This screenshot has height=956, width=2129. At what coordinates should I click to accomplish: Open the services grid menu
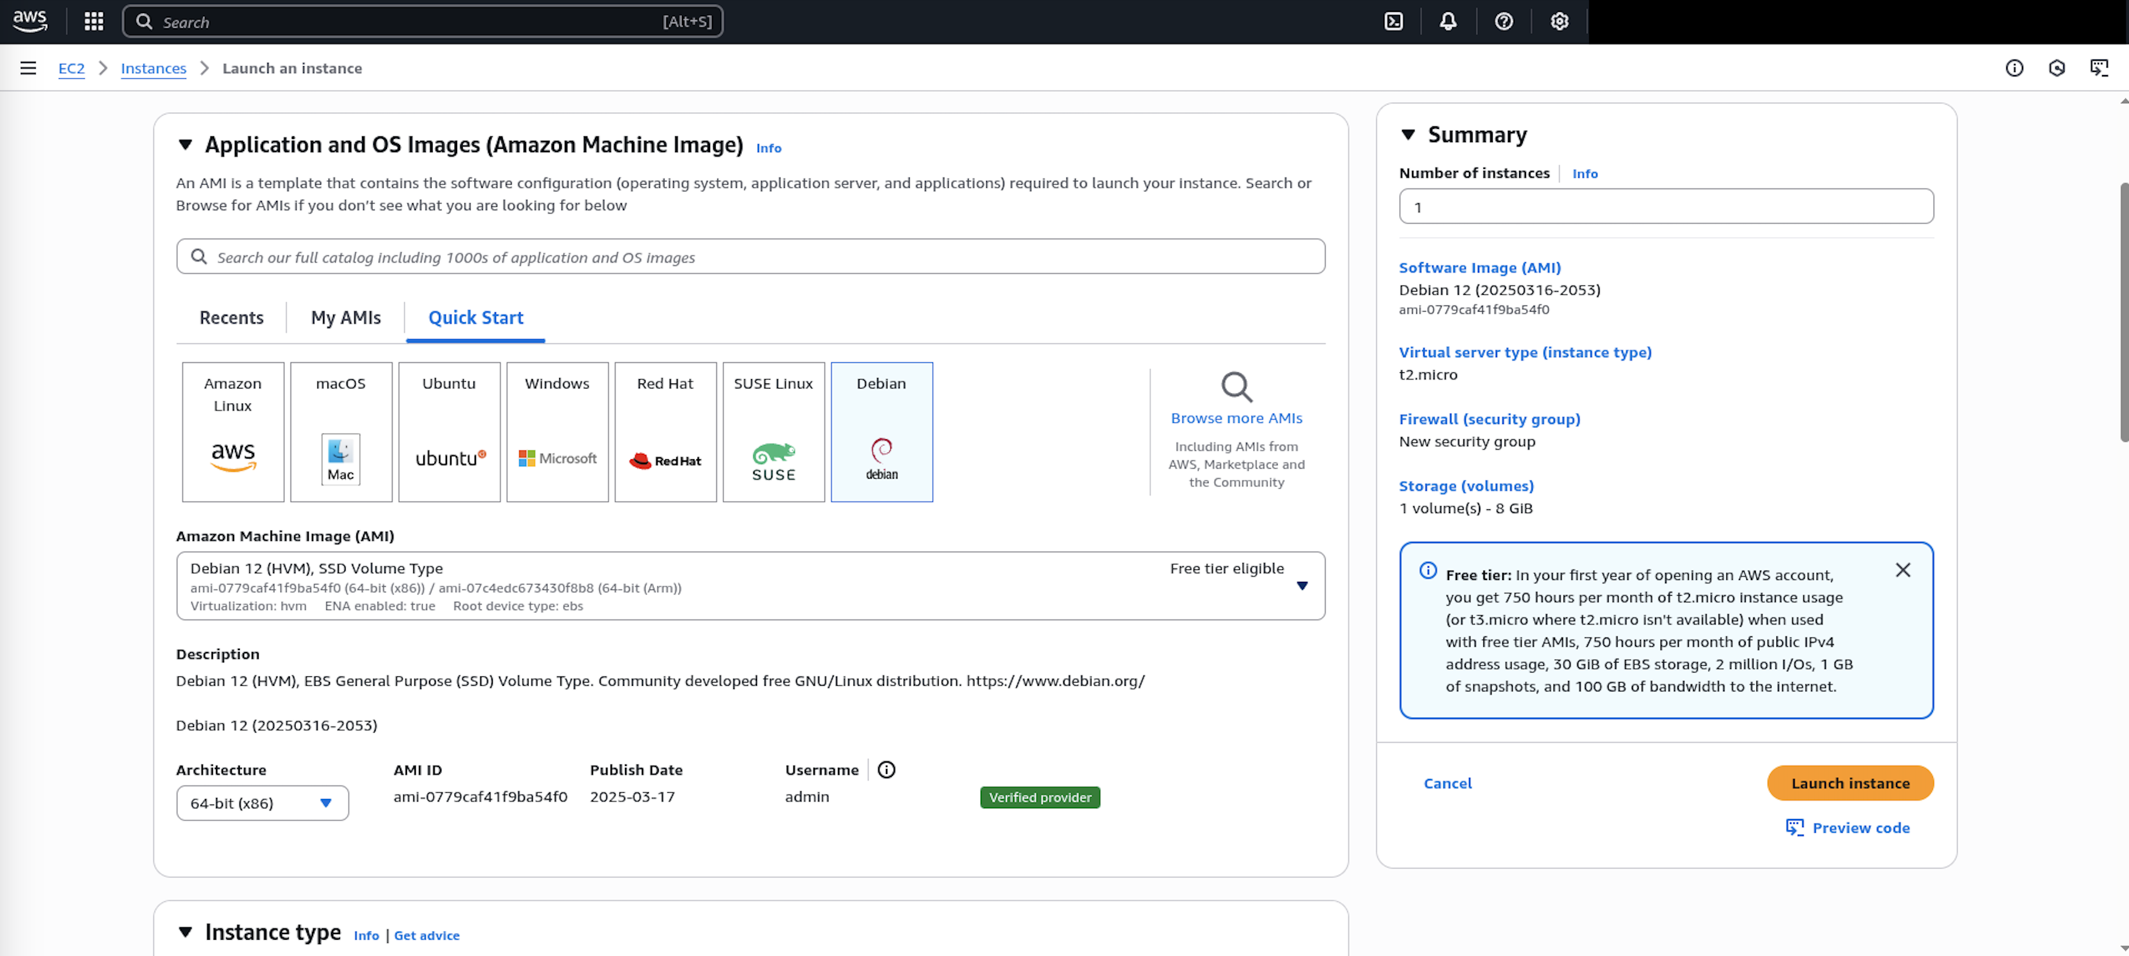[x=94, y=21]
